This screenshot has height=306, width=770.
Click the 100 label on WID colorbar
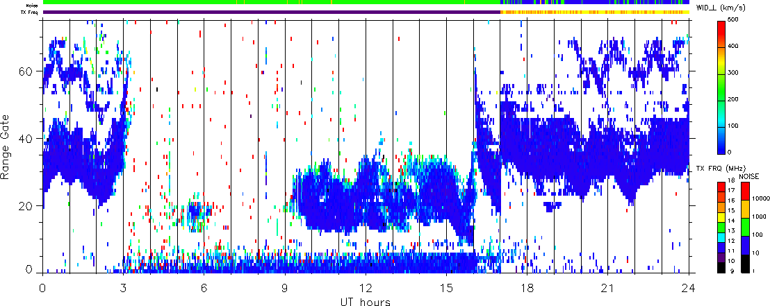click(732, 126)
